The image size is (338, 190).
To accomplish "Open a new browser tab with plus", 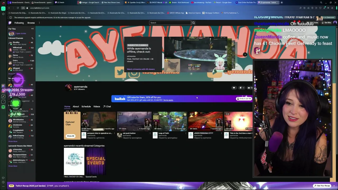I will [281, 2].
